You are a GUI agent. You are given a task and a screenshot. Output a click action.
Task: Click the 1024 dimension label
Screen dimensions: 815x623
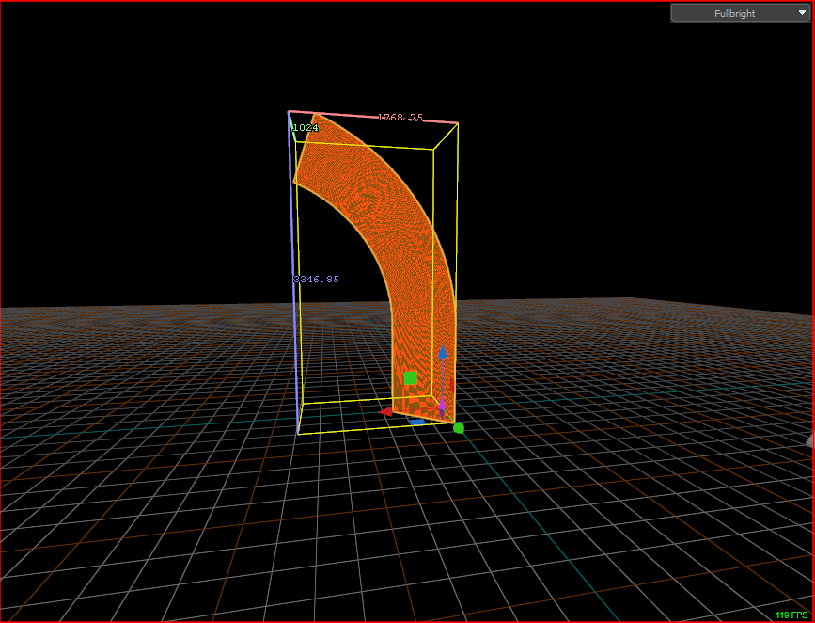(306, 127)
